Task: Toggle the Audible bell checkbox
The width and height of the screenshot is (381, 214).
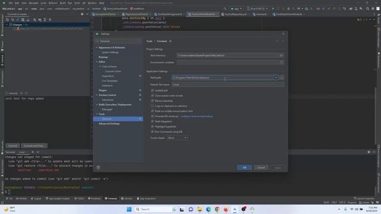Action: pyautogui.click(x=152, y=90)
